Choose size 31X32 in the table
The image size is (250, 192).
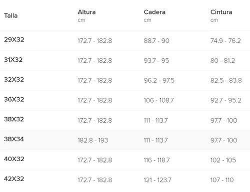point(125,60)
